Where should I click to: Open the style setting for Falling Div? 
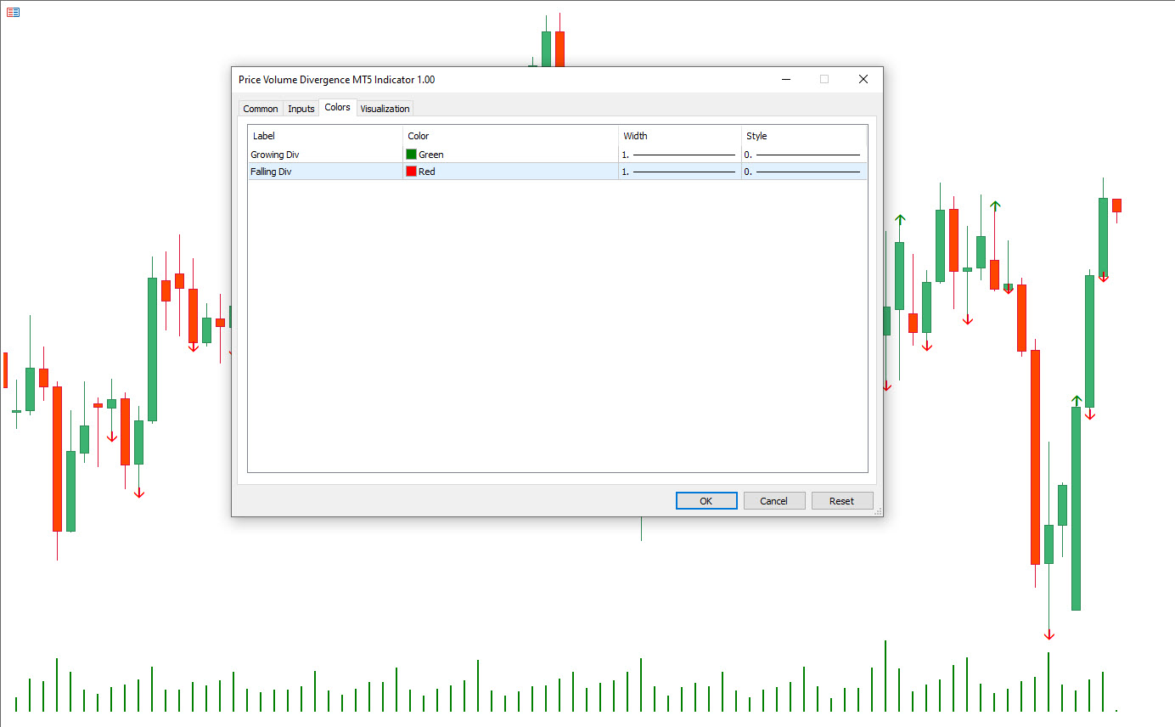[x=804, y=172]
